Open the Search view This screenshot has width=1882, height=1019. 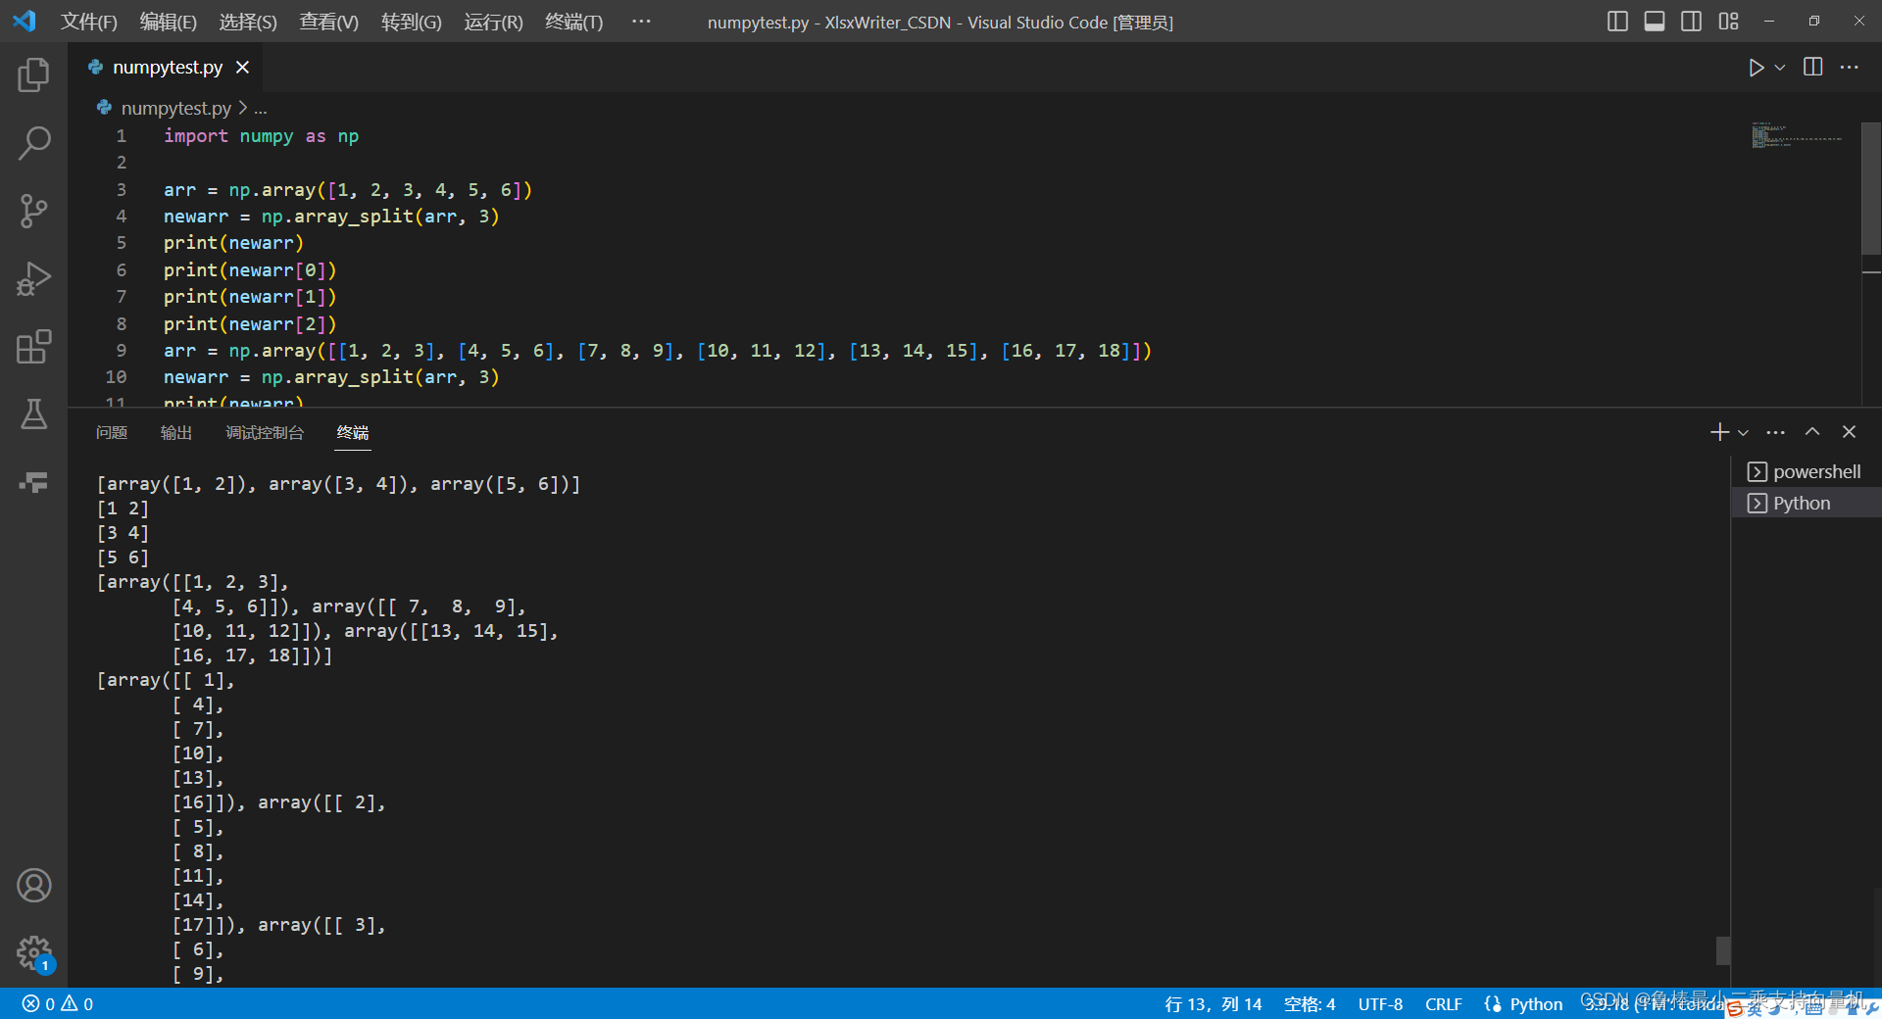point(33,143)
